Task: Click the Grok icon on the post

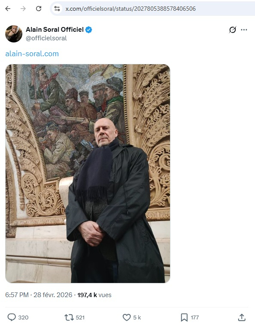Action: [x=233, y=30]
